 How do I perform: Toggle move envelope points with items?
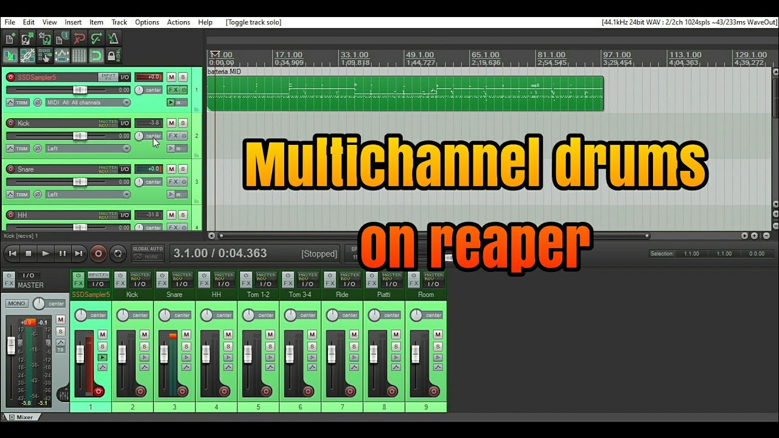coord(61,56)
